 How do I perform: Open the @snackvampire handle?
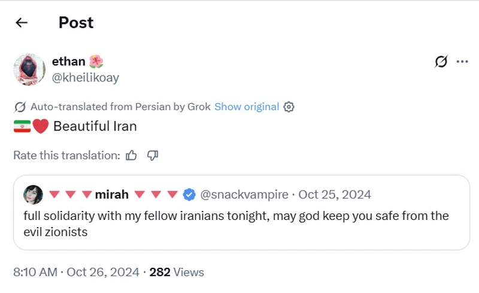(244, 195)
